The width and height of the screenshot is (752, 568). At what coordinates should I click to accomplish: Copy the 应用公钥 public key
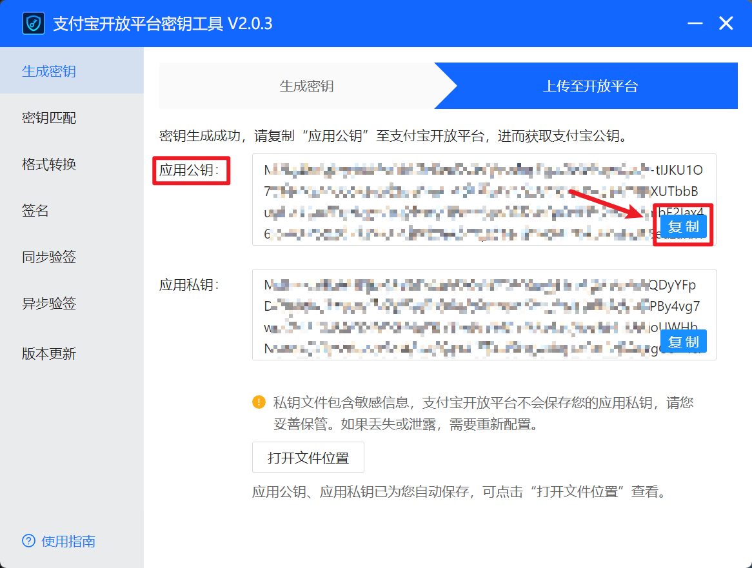point(683,226)
